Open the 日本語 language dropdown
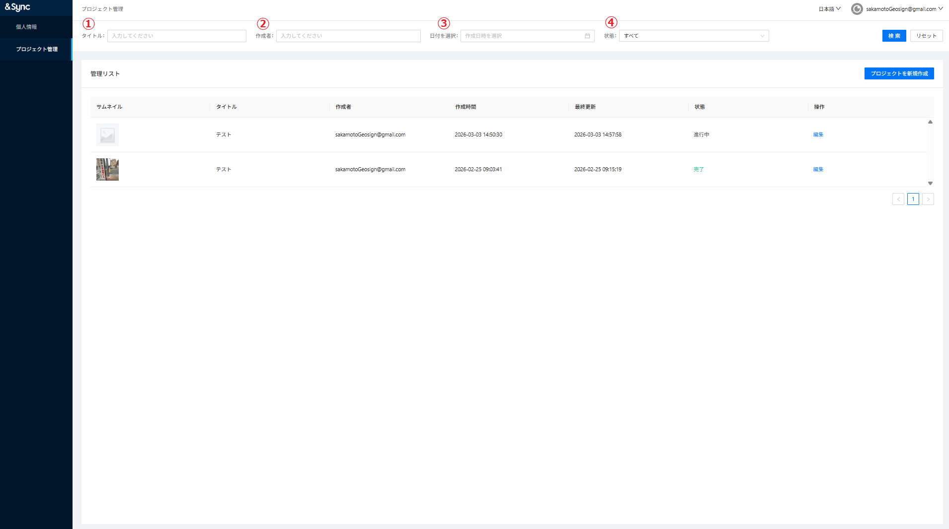Screen dimensions: 949x529 coord(829,9)
